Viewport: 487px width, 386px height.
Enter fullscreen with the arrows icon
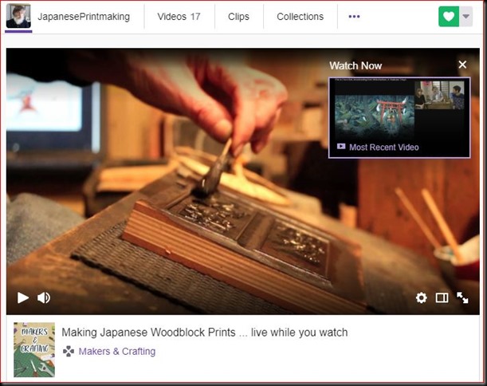[x=462, y=297]
